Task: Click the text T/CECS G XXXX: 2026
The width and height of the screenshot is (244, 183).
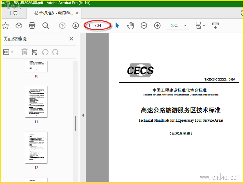Action: 219,80
